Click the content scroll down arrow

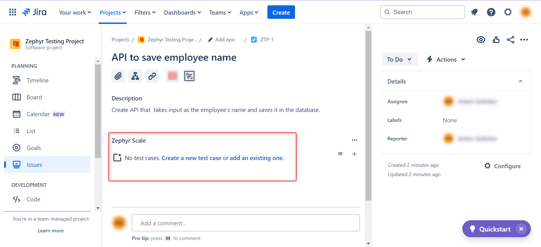pyautogui.click(x=368, y=244)
